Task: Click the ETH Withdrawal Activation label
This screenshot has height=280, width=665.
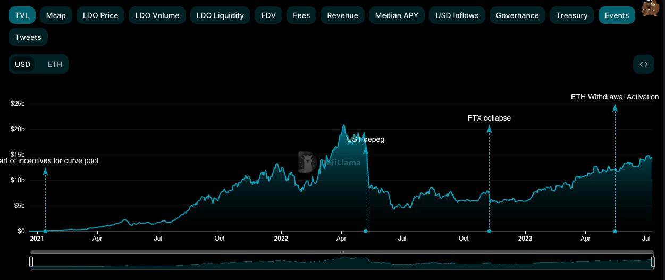Action: [615, 97]
